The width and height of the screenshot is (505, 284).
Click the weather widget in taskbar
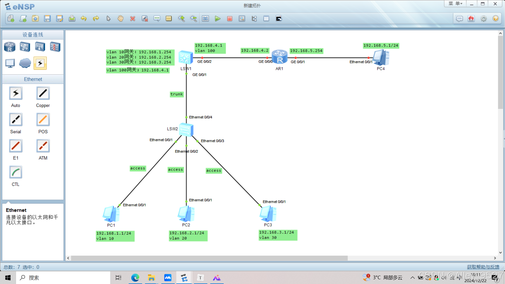[383, 277]
